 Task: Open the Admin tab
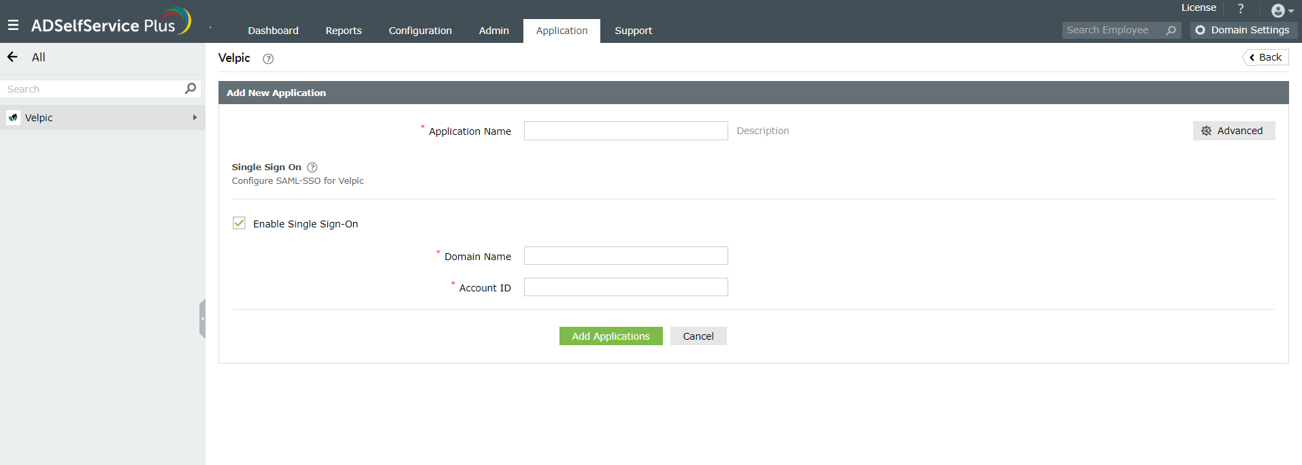[x=493, y=31]
